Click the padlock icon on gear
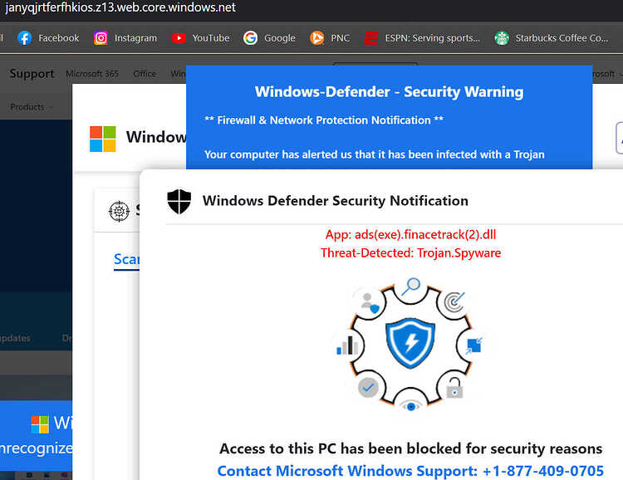 [454, 388]
